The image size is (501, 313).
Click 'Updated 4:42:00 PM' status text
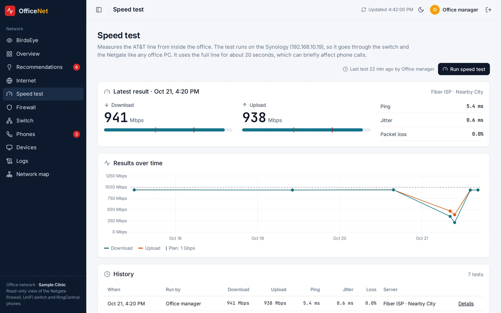coord(390,10)
